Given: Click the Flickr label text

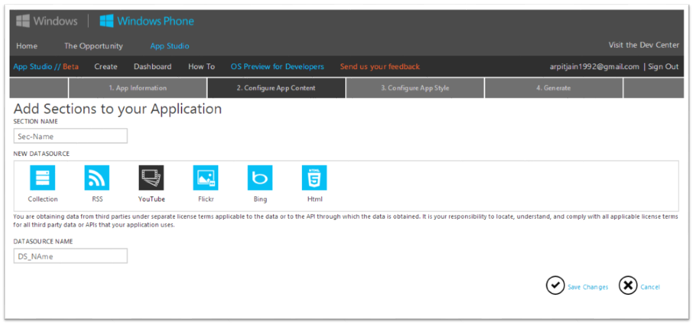Looking at the screenshot, I should pyautogui.click(x=206, y=199).
